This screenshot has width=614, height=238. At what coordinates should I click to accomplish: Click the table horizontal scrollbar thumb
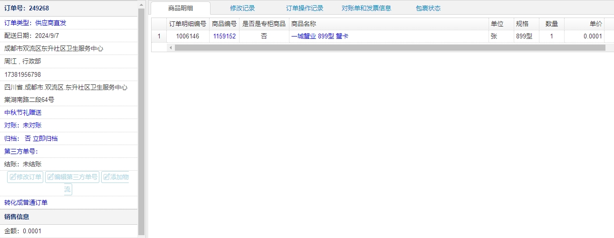pos(390,47)
